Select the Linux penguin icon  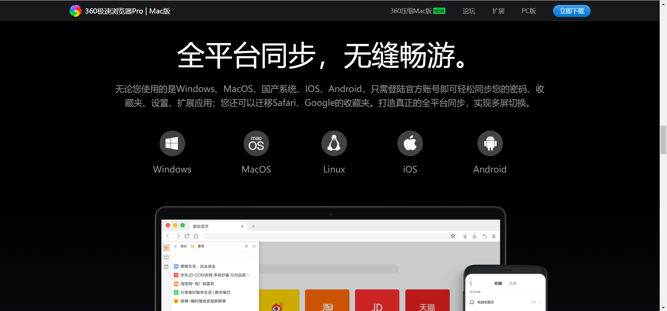[334, 143]
